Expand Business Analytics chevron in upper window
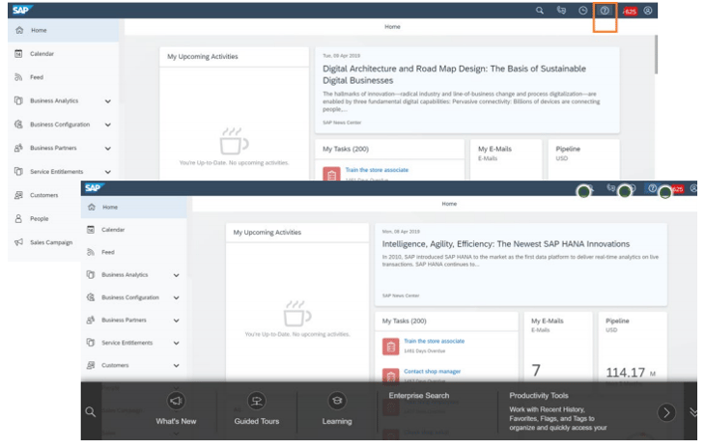Screen dimensions: 705x448 (108, 101)
